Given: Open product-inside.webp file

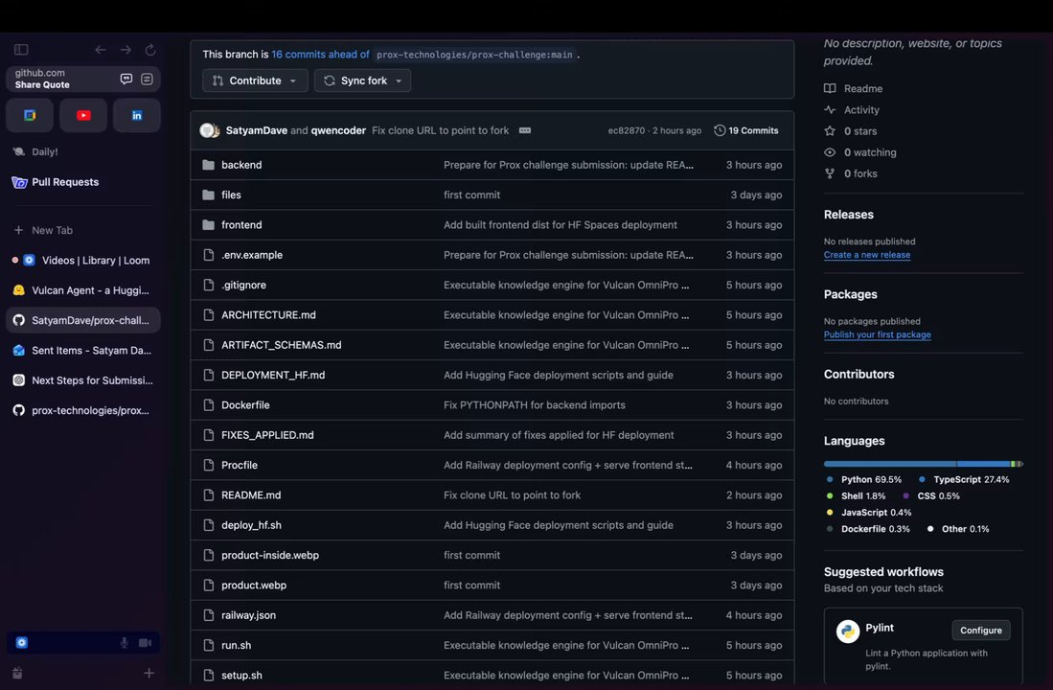Looking at the screenshot, I should tap(270, 555).
